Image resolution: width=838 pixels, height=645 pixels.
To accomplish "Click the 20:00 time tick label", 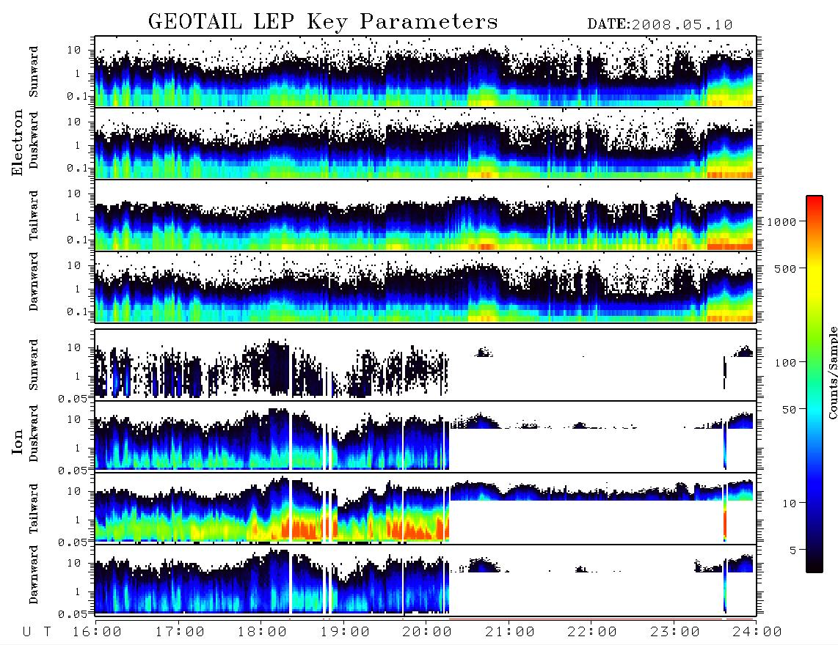I will click(x=427, y=632).
